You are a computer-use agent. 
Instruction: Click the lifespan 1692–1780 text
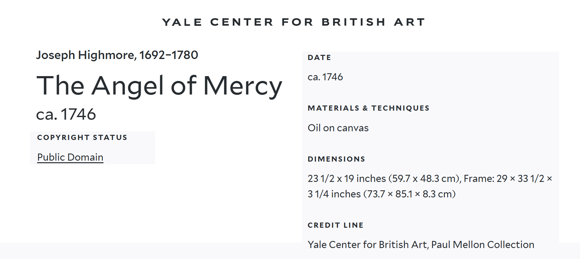coord(169,55)
